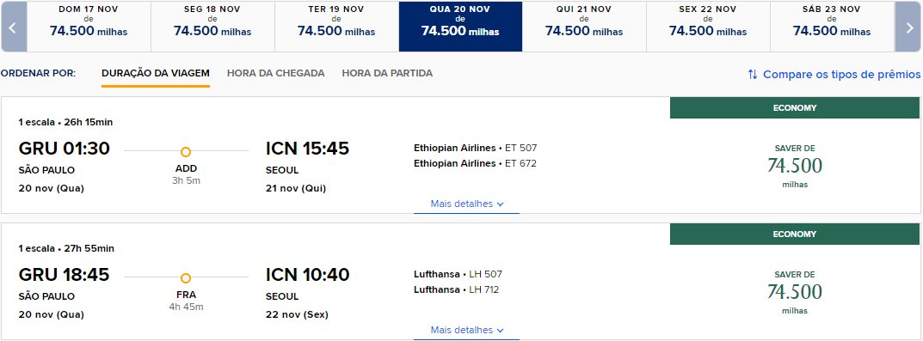Select Saver 74.500 milhas for Ethiopian flight
Viewport: 923px width, 341px height.
pos(795,167)
